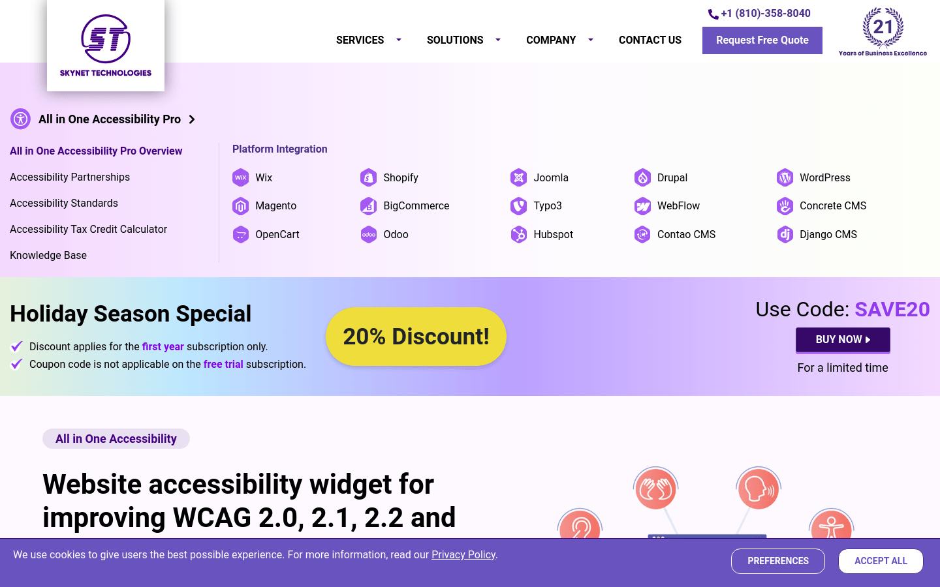Click the phone icon beside the number
The height and width of the screenshot is (587, 940).
pyautogui.click(x=712, y=13)
